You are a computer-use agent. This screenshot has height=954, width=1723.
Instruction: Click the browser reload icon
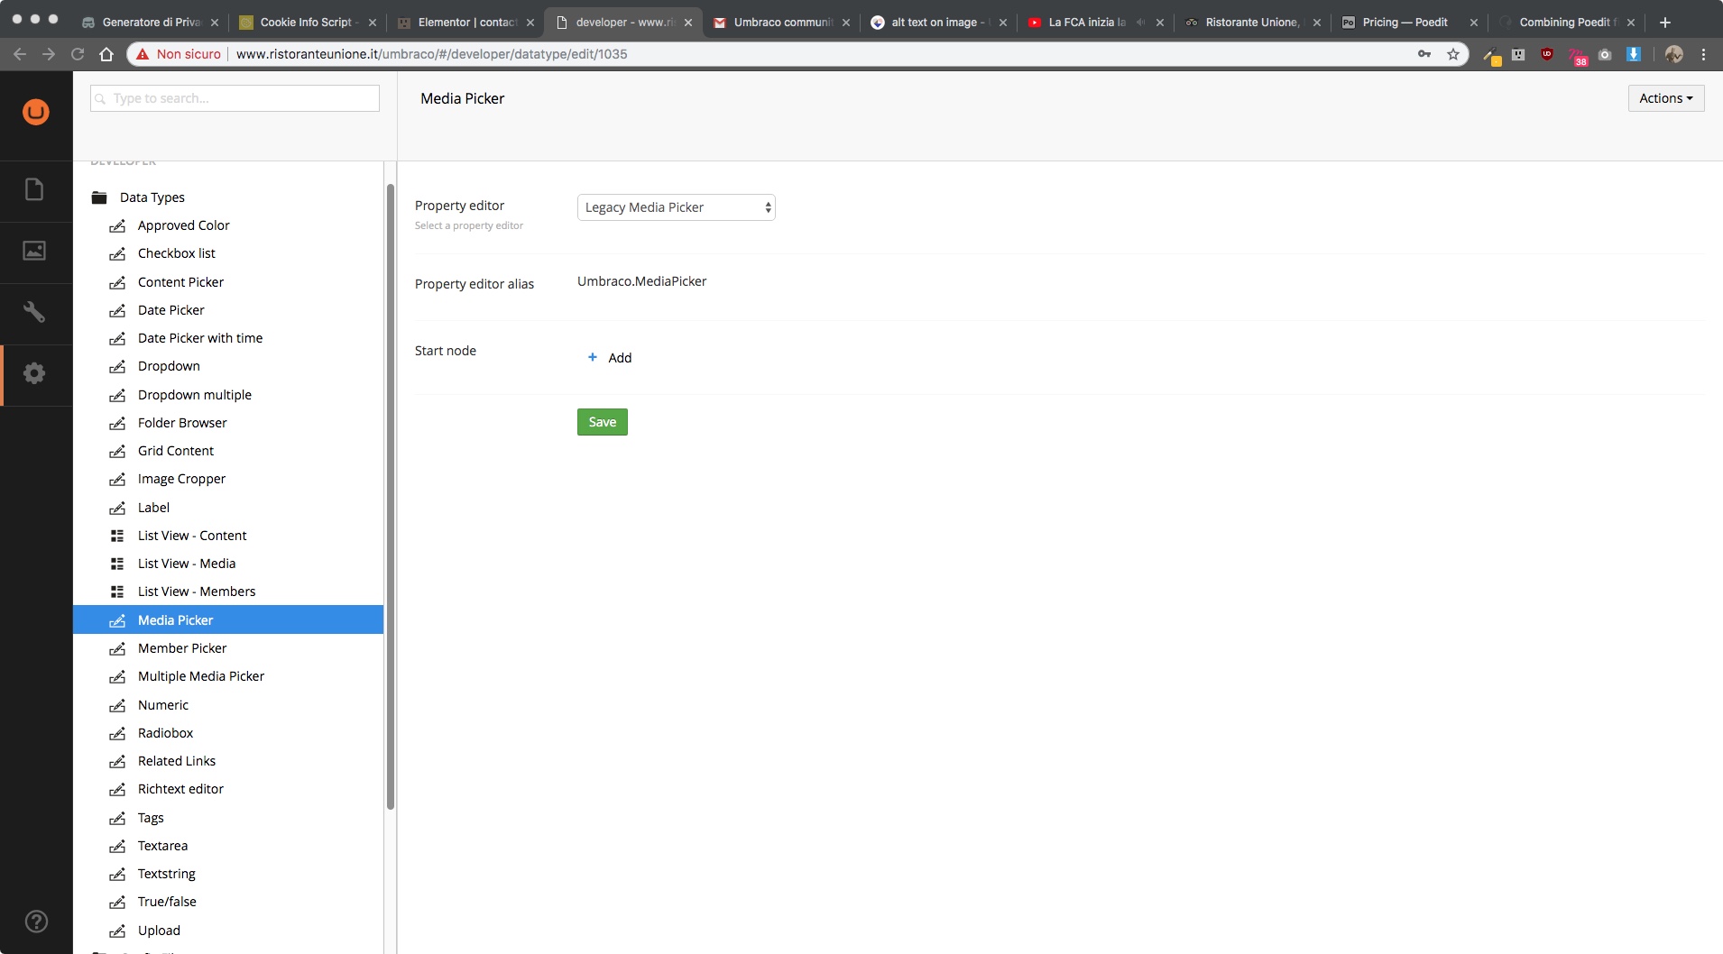pyautogui.click(x=78, y=54)
